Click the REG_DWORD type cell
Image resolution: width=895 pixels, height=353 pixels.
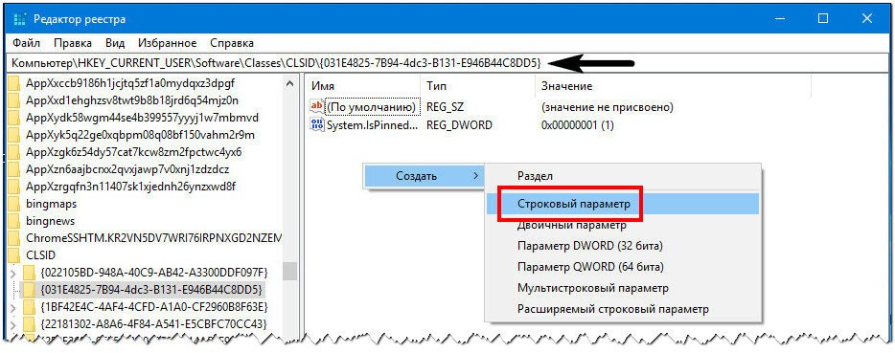pyautogui.click(x=460, y=125)
